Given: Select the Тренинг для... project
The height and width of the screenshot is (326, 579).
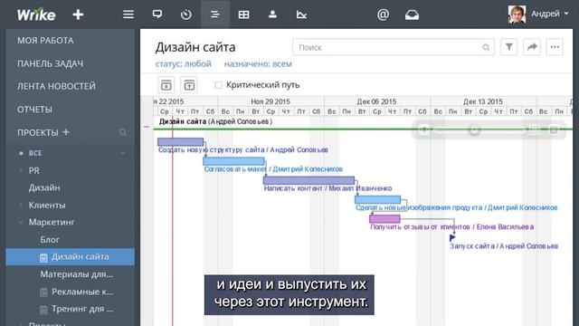Looking at the screenshot, I should pos(82,309).
